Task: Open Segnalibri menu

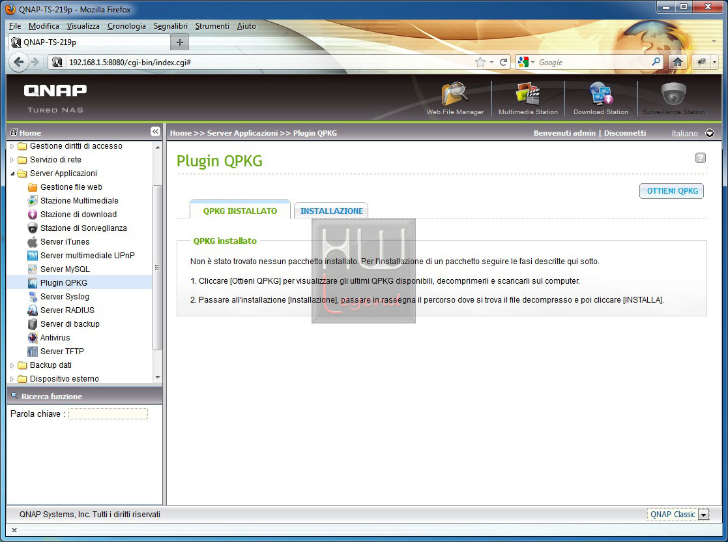Action: tap(170, 26)
